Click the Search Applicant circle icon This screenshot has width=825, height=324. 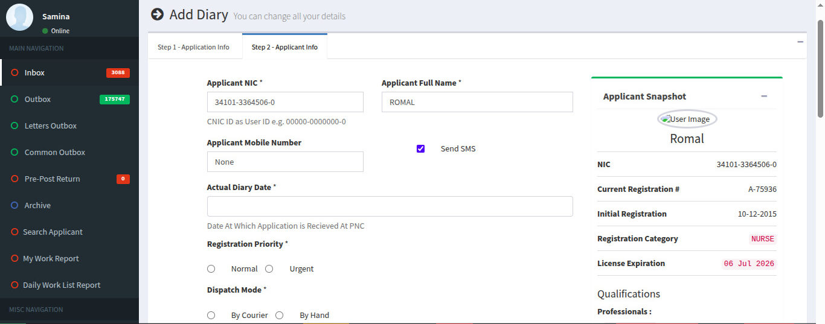[x=14, y=232]
